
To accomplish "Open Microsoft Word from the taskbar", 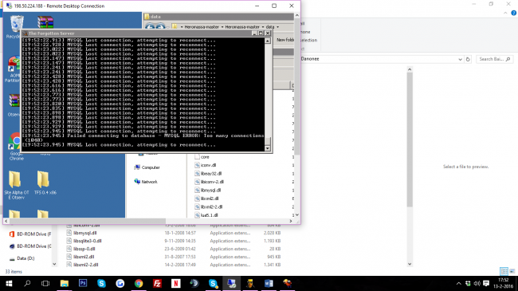I will [x=269, y=283].
